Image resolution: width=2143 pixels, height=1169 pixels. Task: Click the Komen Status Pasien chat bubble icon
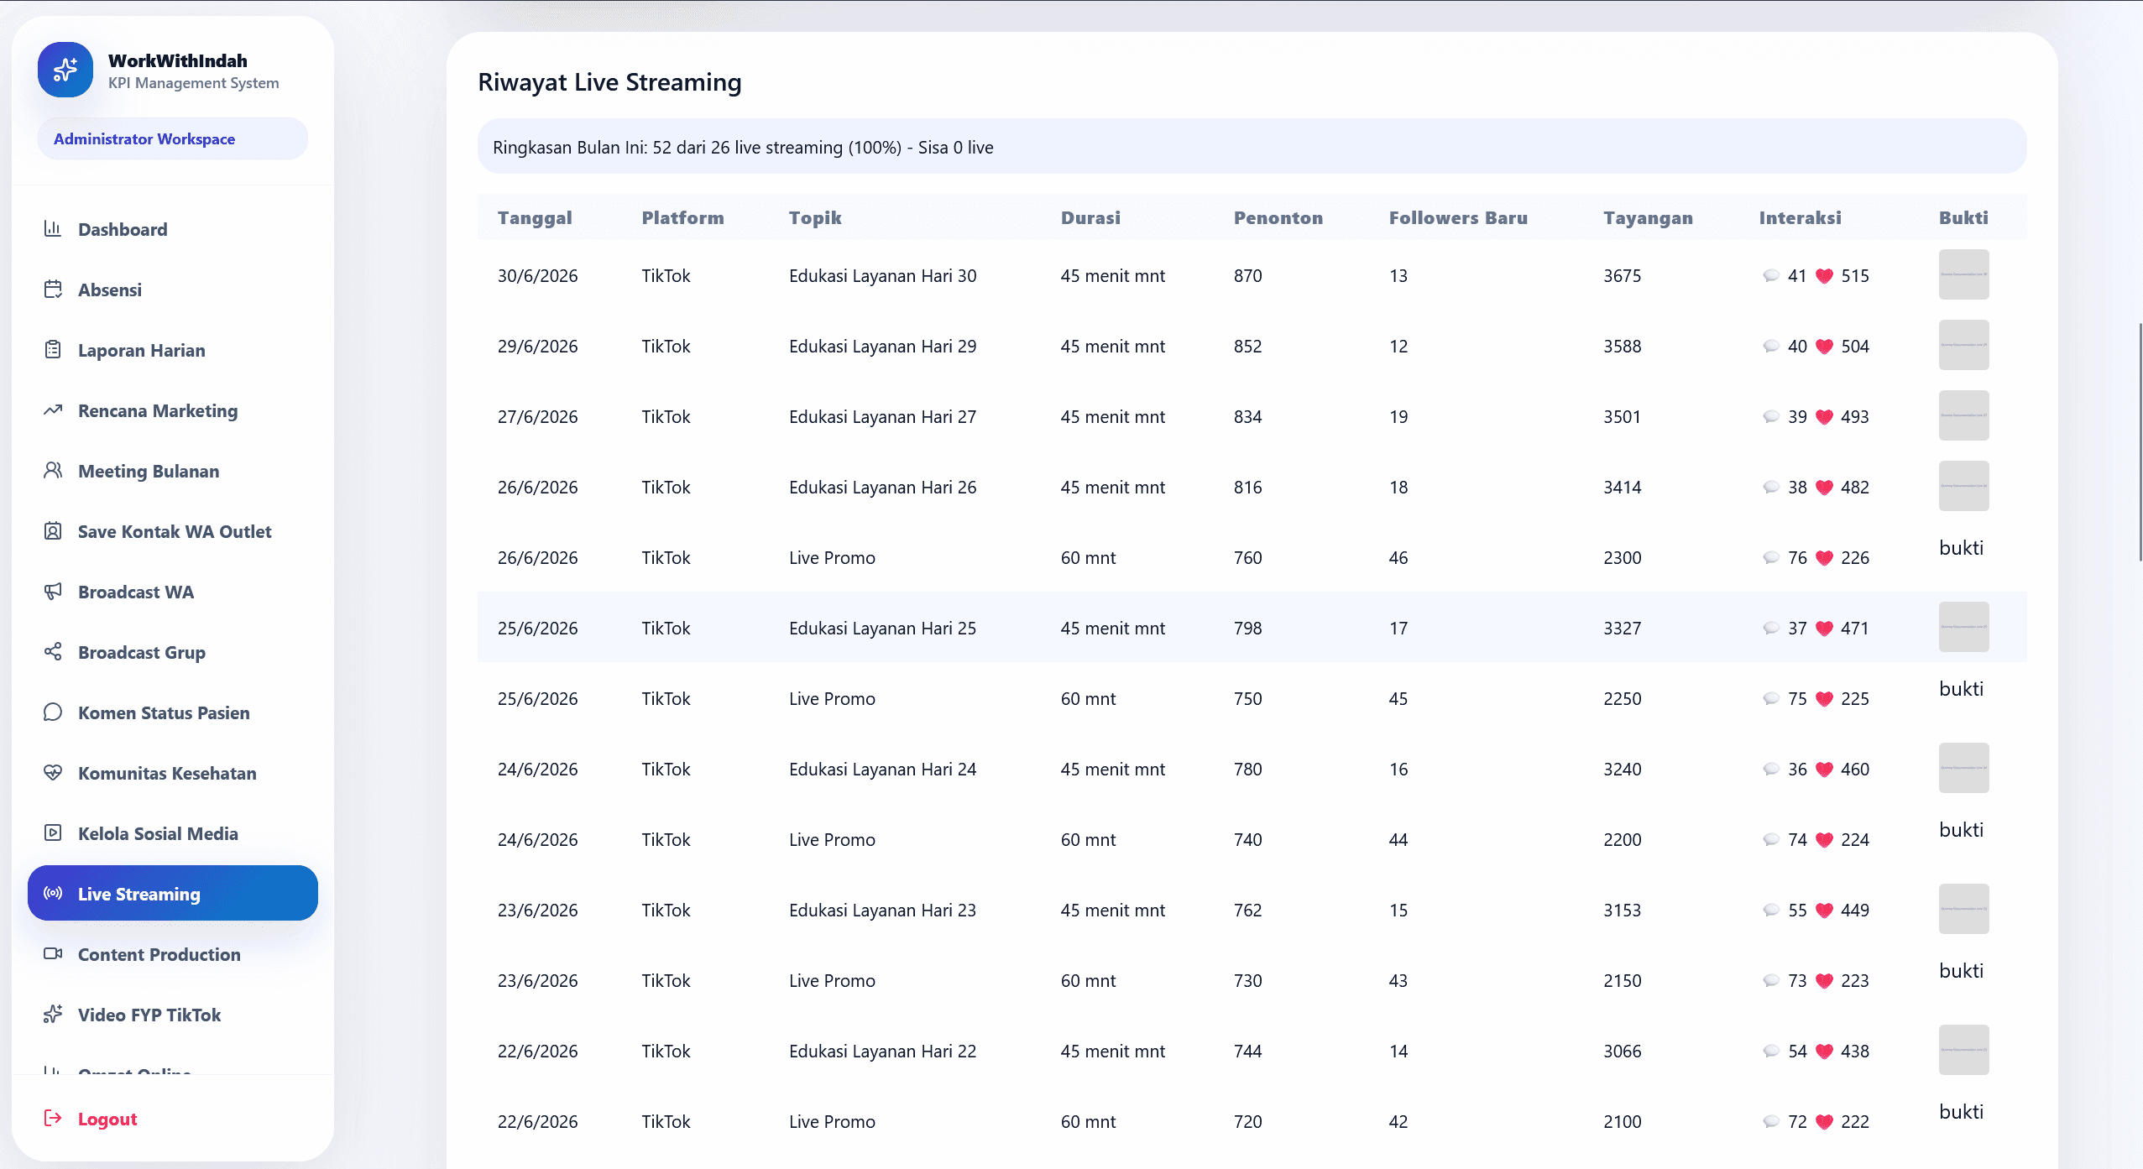[53, 712]
